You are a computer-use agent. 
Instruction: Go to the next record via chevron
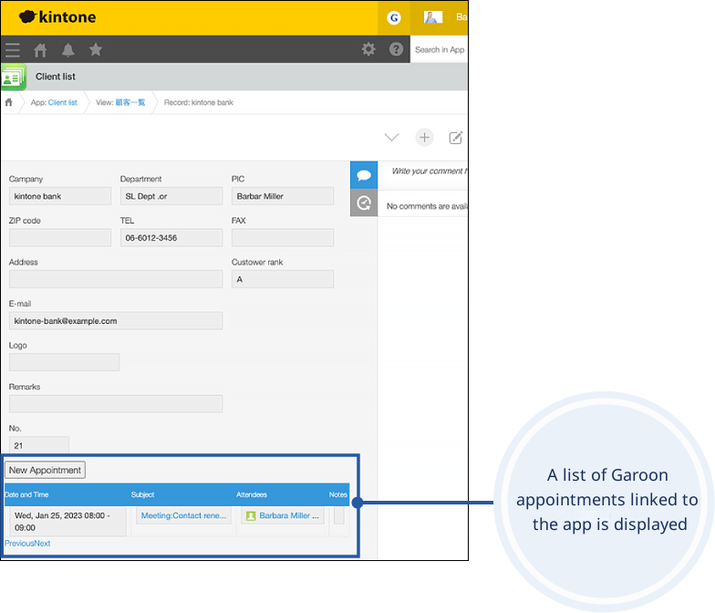(x=392, y=137)
